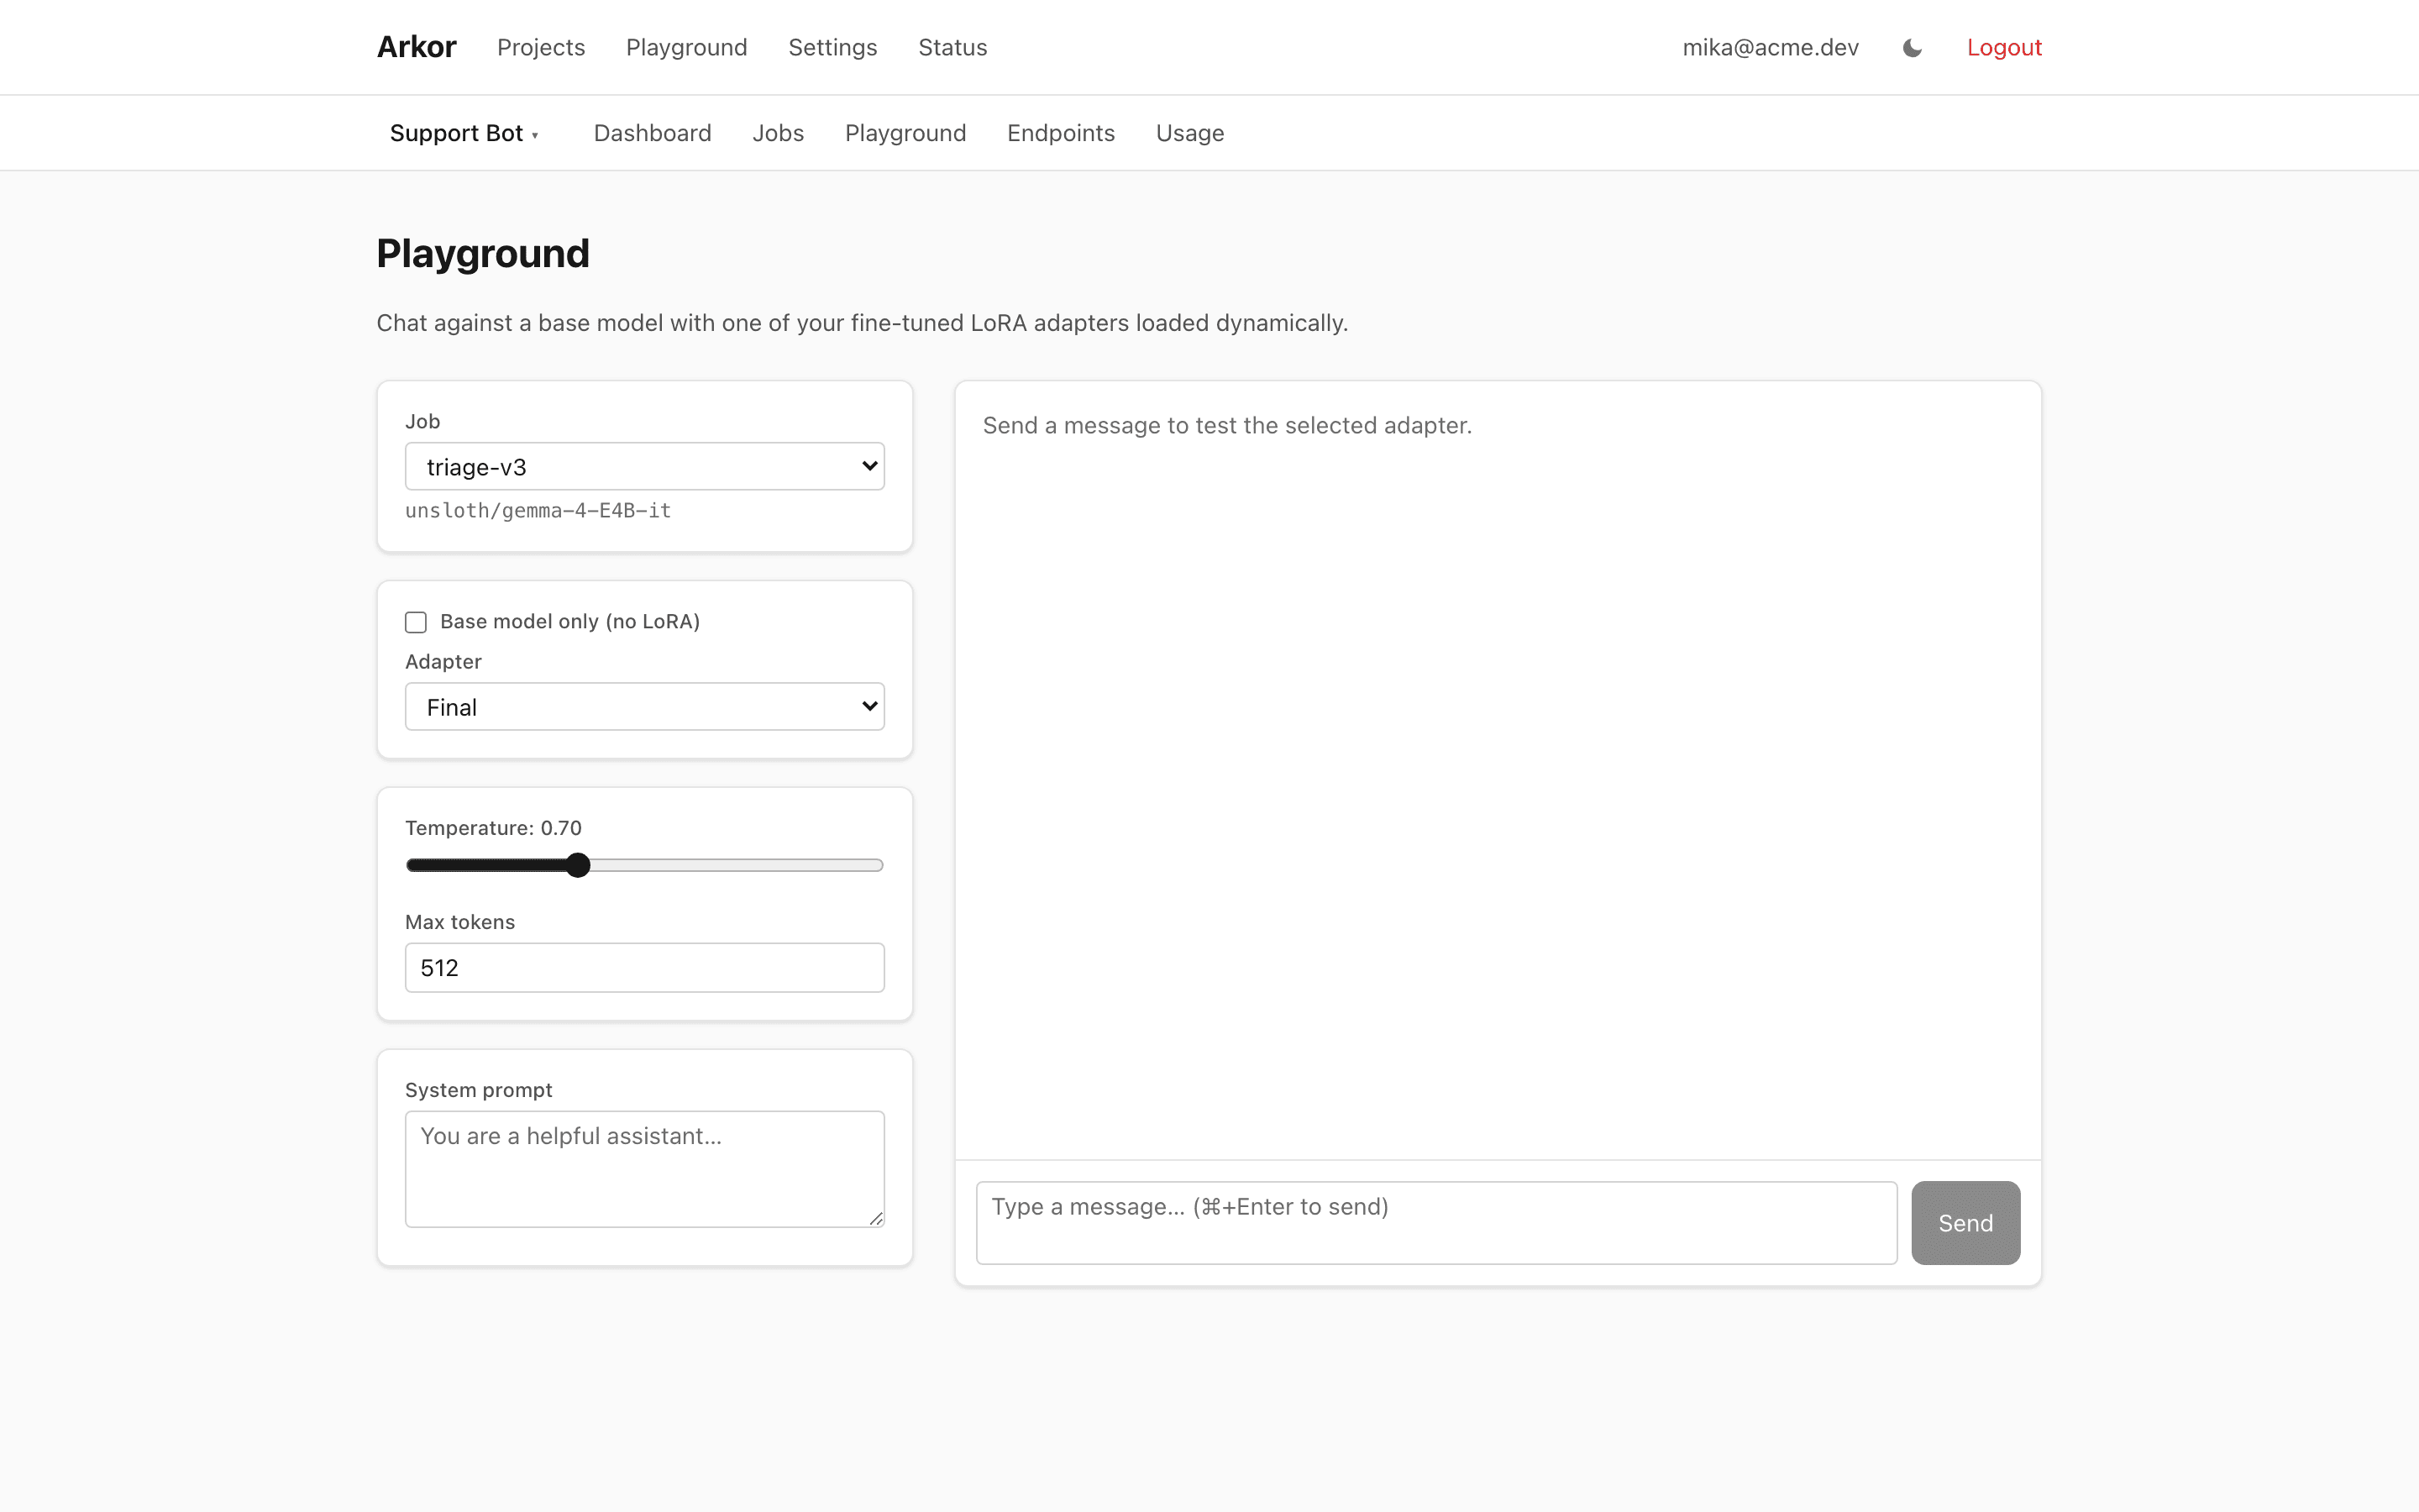Click the Max tokens field containing 512
Image resolution: width=2419 pixels, height=1512 pixels.
coord(645,967)
